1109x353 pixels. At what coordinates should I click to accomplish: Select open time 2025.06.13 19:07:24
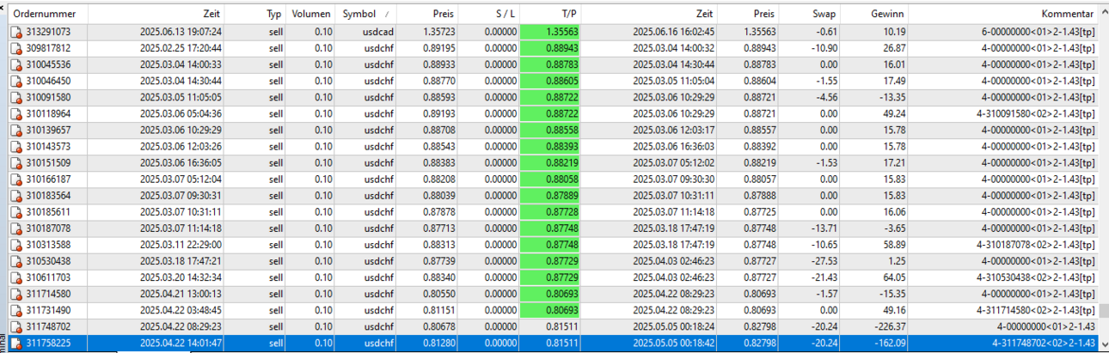pos(181,32)
